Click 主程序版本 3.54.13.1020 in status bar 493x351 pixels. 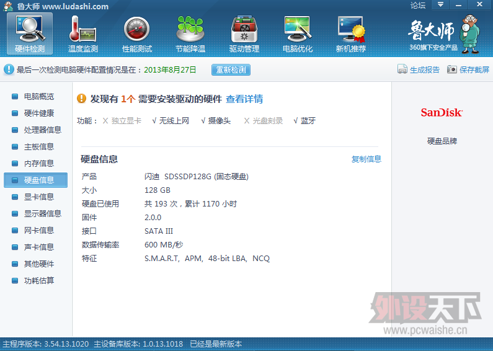[x=46, y=344]
